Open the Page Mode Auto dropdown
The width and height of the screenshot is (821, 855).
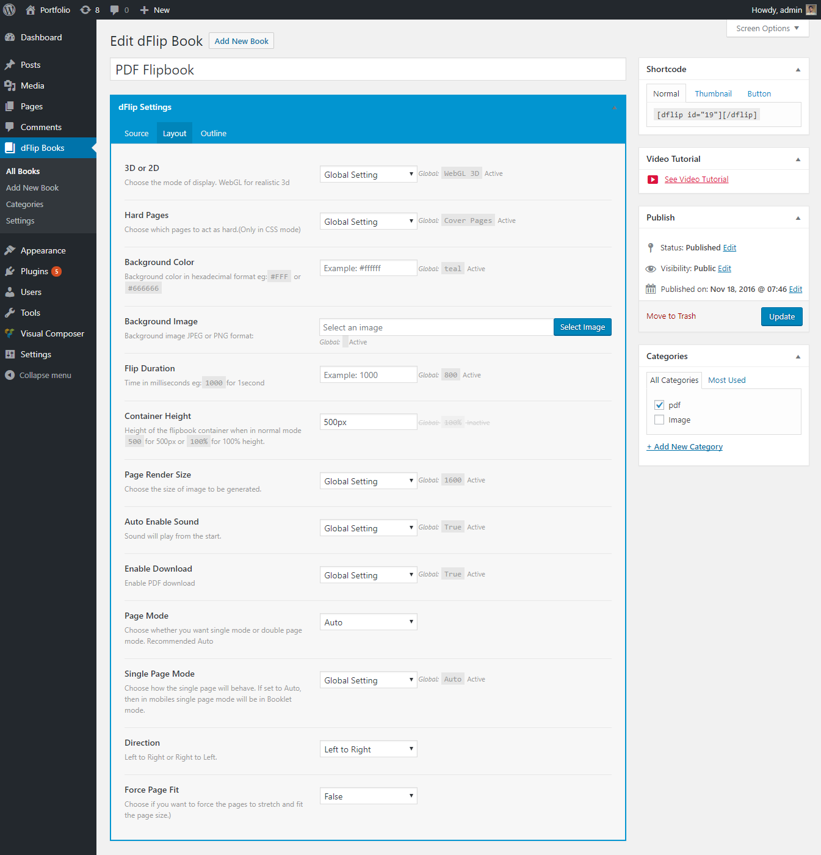(x=368, y=622)
